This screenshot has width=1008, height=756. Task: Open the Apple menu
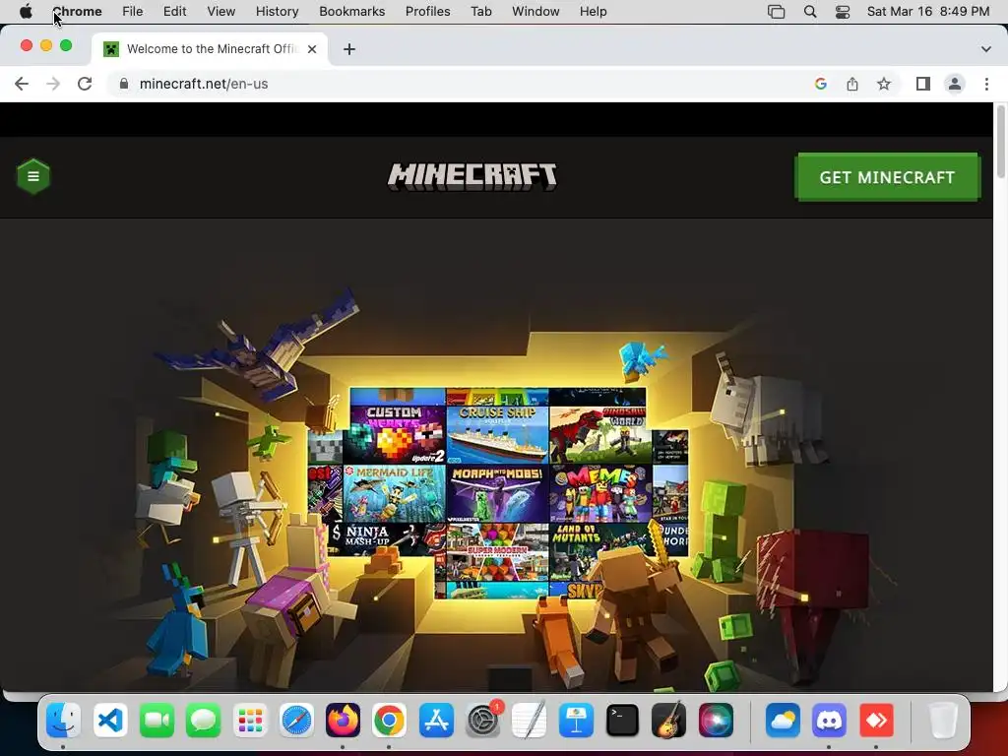pyautogui.click(x=26, y=12)
